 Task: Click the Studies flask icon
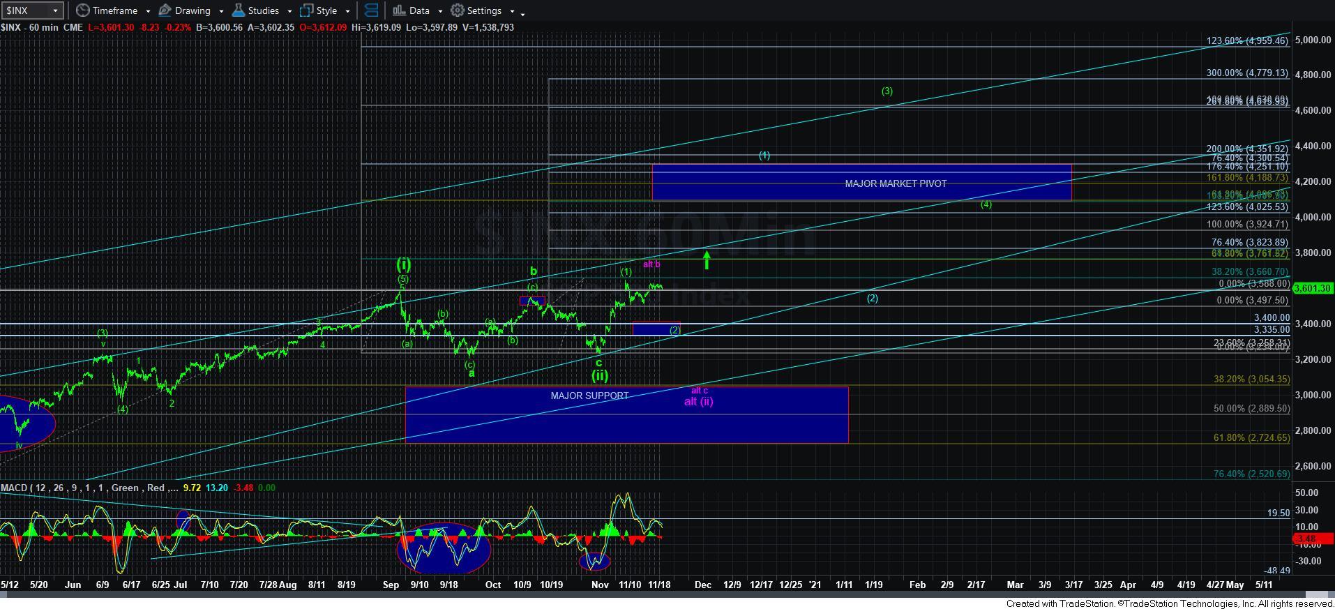coord(238,10)
